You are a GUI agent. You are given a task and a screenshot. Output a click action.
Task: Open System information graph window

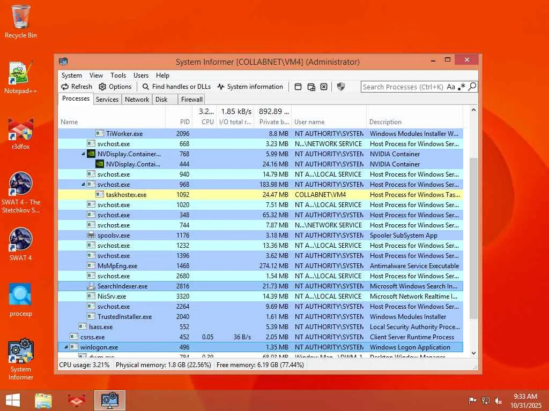pos(250,87)
